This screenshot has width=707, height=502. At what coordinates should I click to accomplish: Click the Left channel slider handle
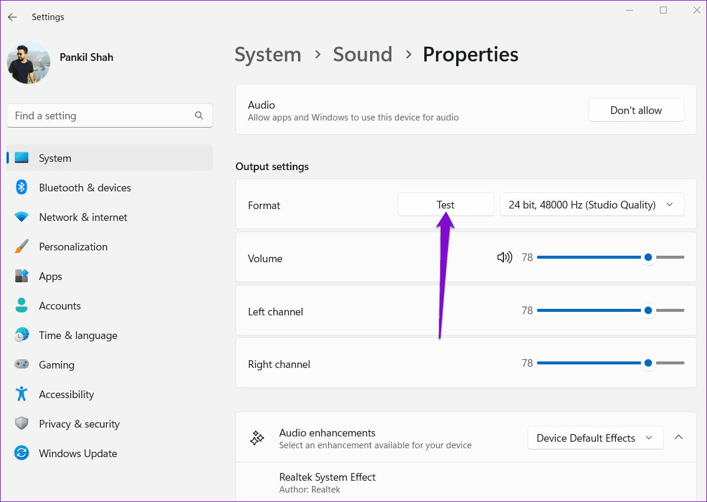[648, 311]
